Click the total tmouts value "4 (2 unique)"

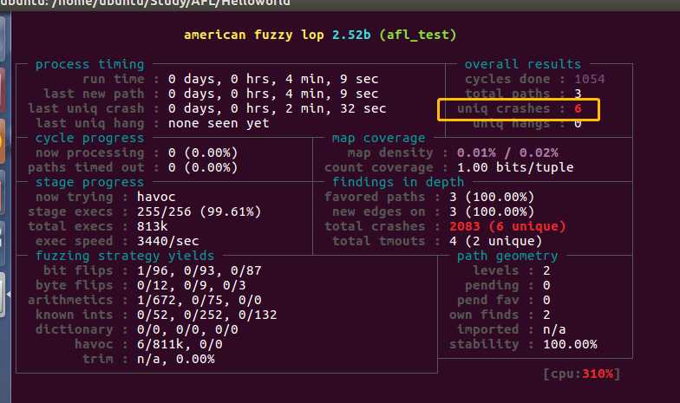pos(496,241)
